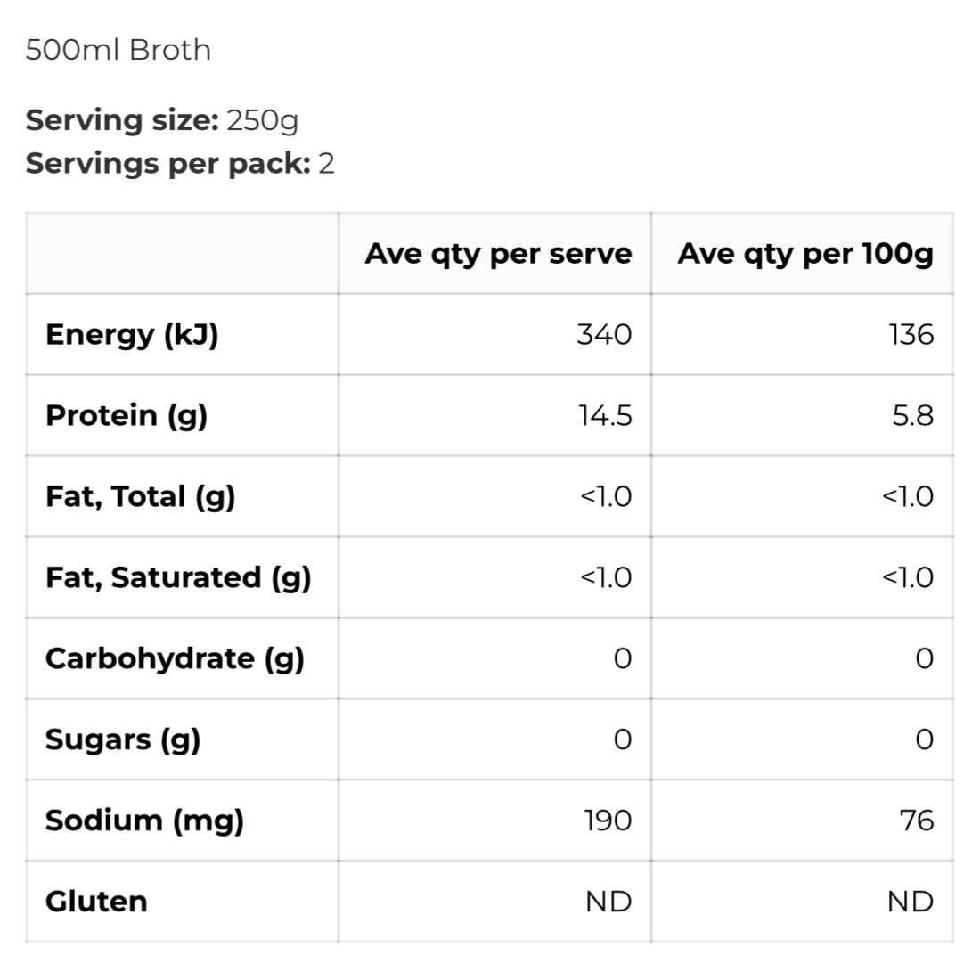Click the protein per 100g value 5.8
The width and height of the screenshot is (980, 980).
pyautogui.click(x=913, y=416)
